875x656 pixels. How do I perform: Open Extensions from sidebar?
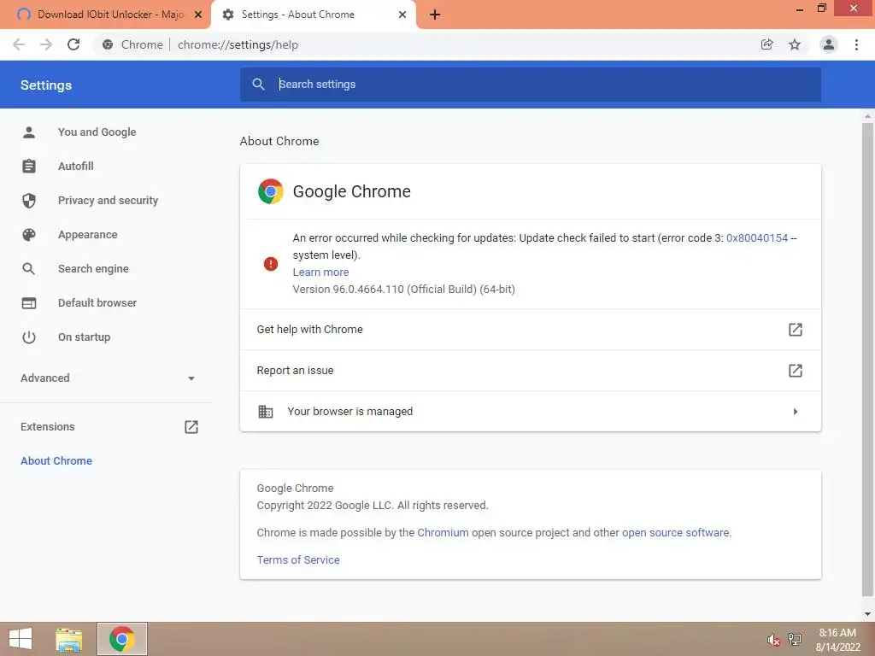coord(48,427)
